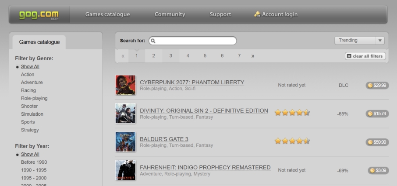Open Cyberpunk 2077 Phantom Liberty cover thumbnail
Image resolution: width=397 pixels, height=186 pixels.
pyautogui.click(x=126, y=85)
